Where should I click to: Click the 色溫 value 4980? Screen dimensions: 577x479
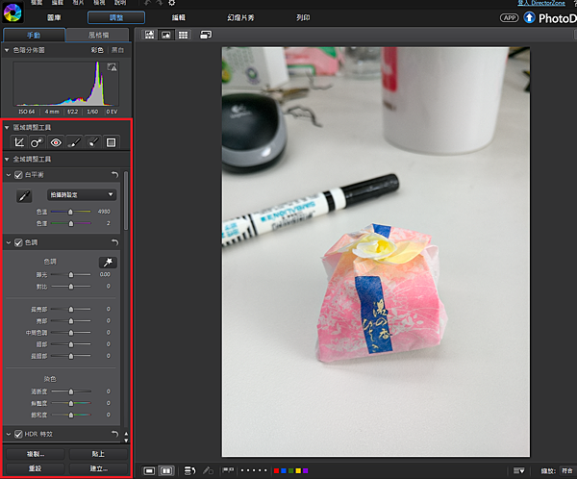pos(104,212)
